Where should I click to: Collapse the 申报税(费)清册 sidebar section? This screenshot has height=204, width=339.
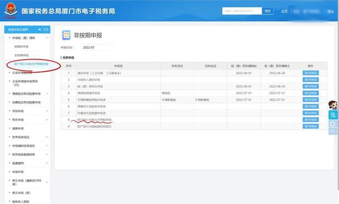(47, 38)
